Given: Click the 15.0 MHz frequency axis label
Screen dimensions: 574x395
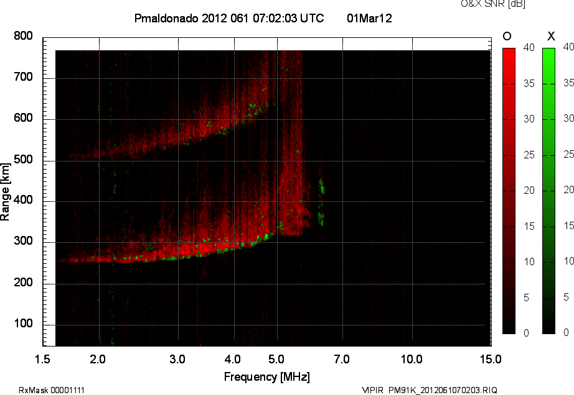Looking at the screenshot, I should pos(491,359).
